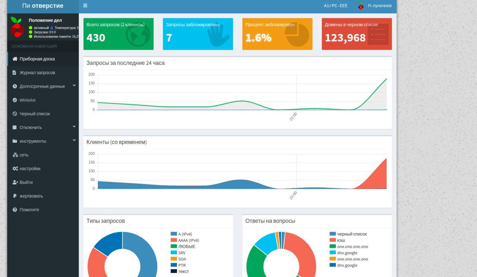Screen dimensions: 477x277
Task: Open Приборная доска page
Action: 43,59
